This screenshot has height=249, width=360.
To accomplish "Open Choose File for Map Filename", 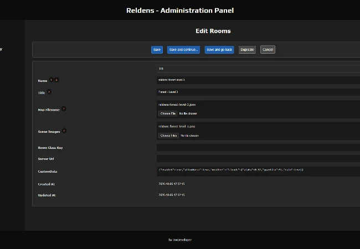I will [168, 113].
